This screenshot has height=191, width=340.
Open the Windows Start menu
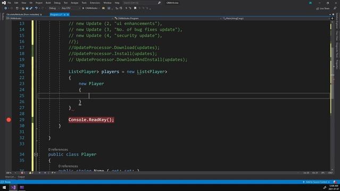point(4,187)
